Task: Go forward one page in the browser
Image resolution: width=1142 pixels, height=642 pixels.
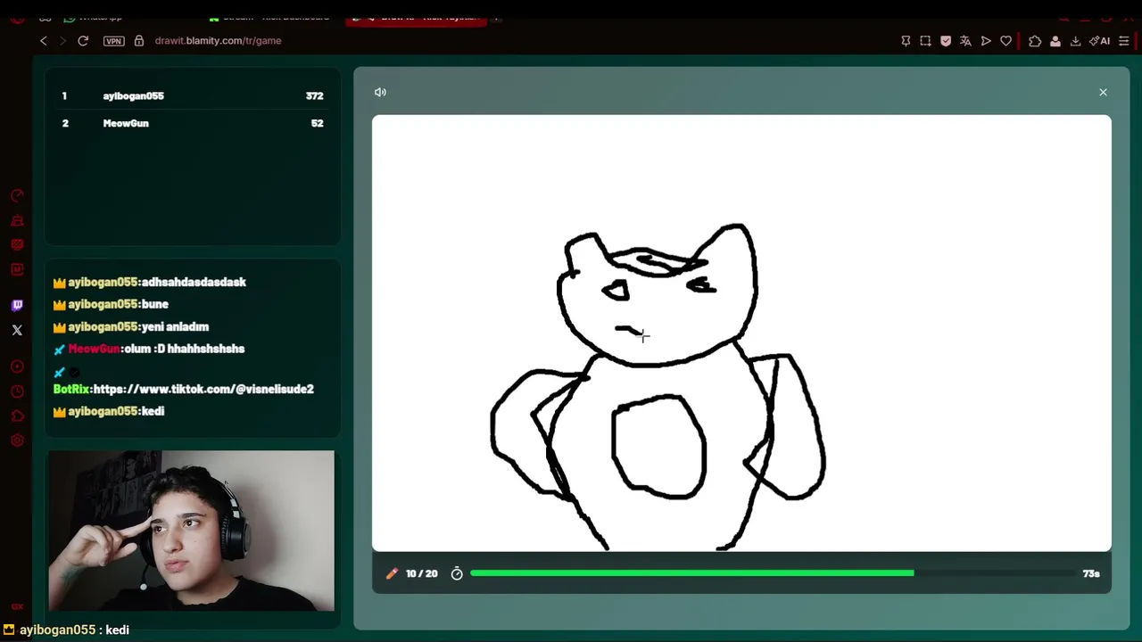Action: (x=62, y=41)
